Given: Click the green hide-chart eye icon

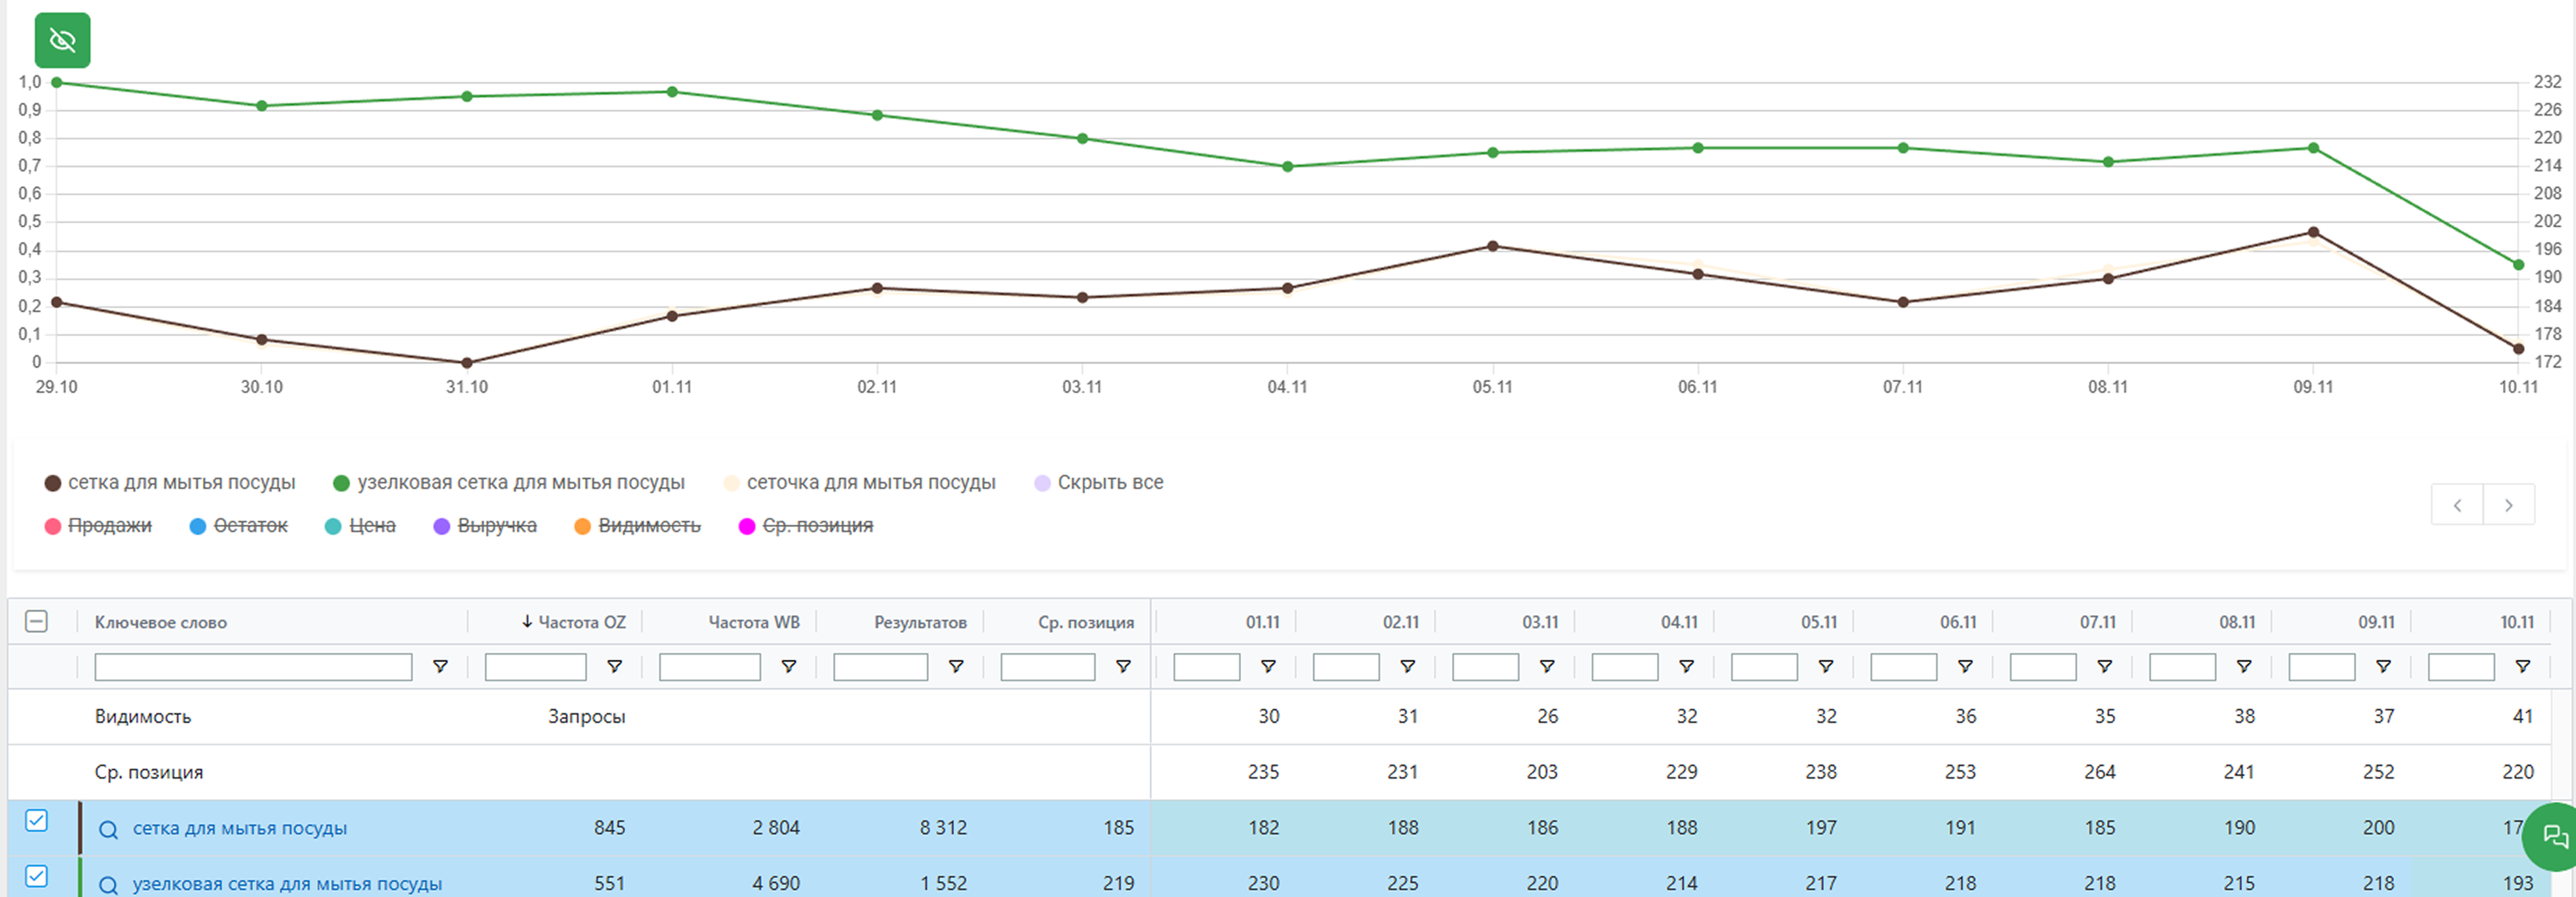Looking at the screenshot, I should click(62, 40).
